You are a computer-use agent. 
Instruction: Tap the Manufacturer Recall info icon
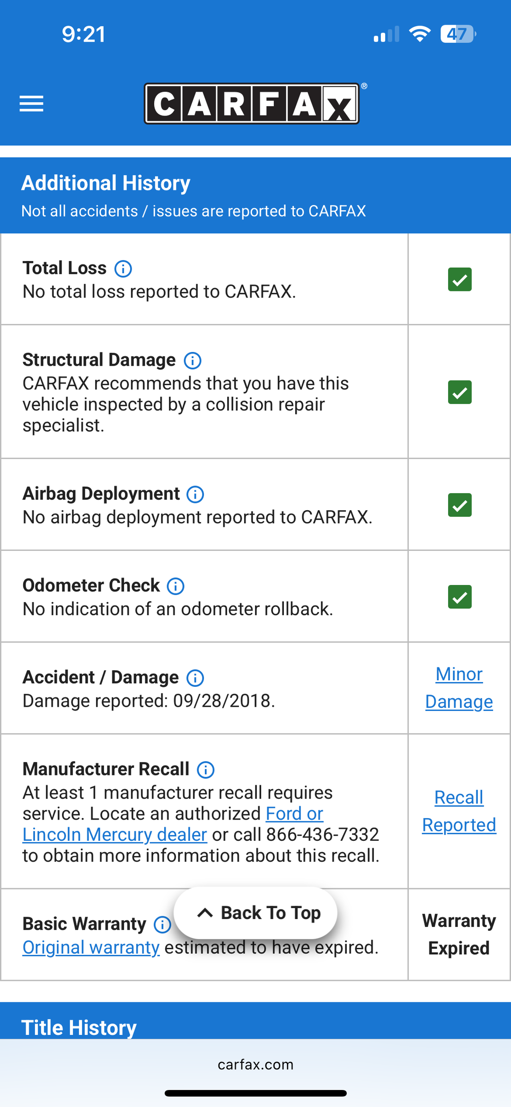pyautogui.click(x=205, y=770)
